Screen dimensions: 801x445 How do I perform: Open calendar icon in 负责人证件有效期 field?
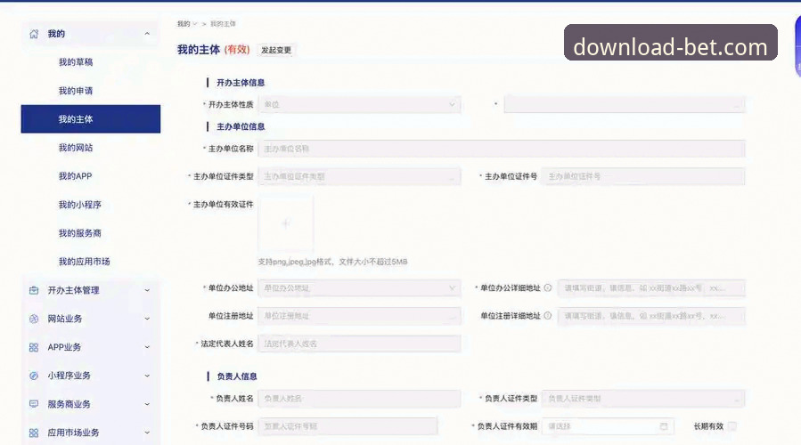coord(664,426)
